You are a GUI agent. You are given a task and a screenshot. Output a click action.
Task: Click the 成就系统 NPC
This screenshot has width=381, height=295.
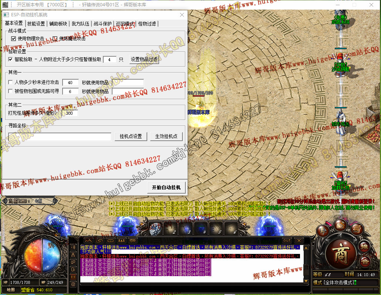click(x=341, y=20)
